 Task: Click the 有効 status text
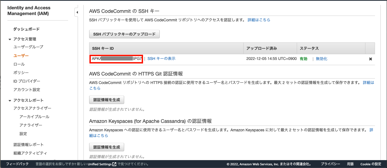304,59
